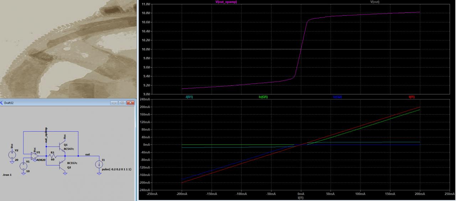Click the pulse(-0.2 0.2 0 1 1 1) value
Screen dimensions: 456x201
point(116,169)
